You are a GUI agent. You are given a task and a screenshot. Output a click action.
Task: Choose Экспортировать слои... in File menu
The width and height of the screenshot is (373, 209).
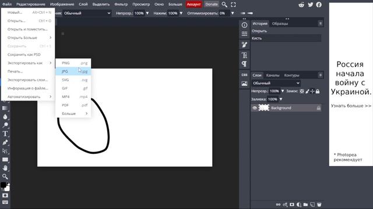coord(28,80)
